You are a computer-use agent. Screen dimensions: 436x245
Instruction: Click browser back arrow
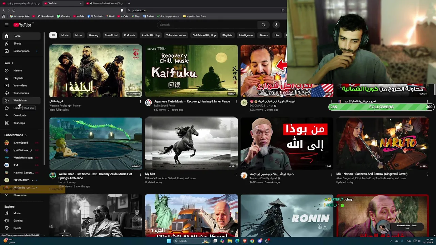tap(4, 10)
